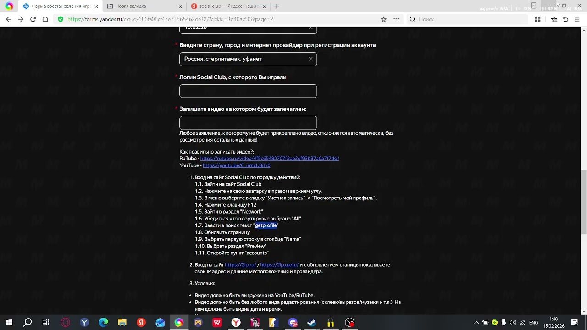Open the browser home page

pyautogui.click(x=45, y=19)
